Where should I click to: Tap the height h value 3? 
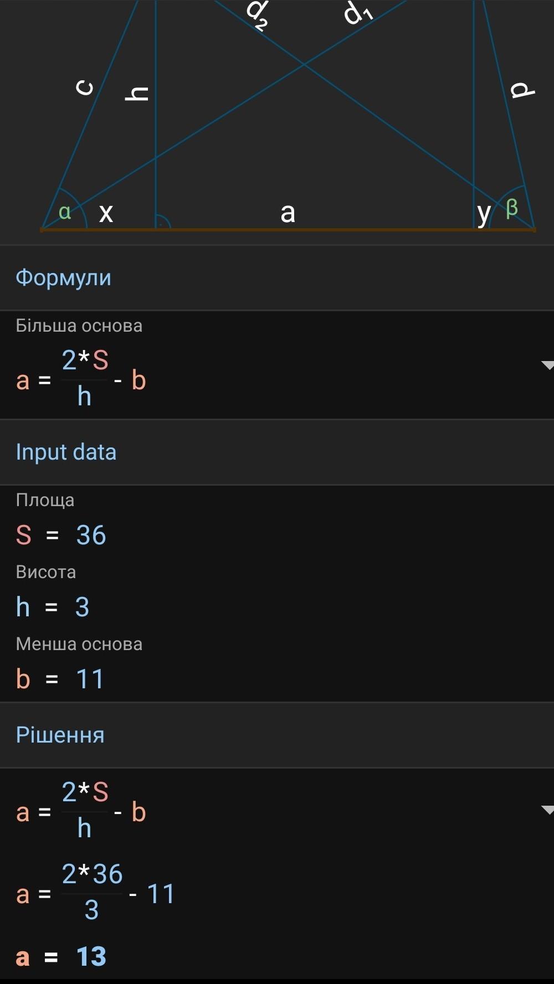point(82,607)
